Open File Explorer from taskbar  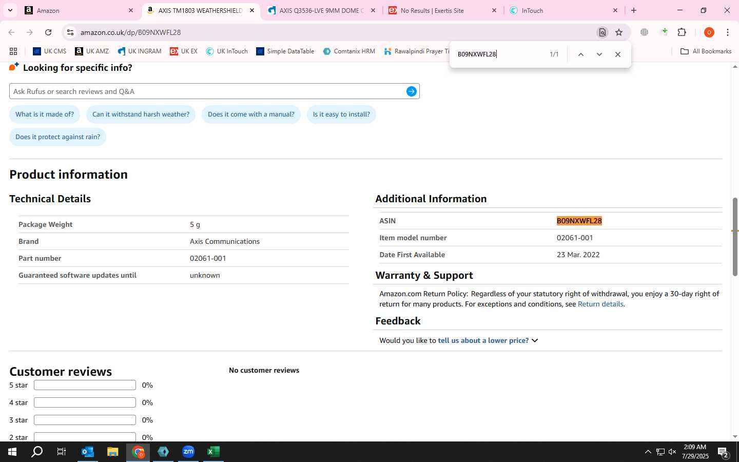pos(112,452)
